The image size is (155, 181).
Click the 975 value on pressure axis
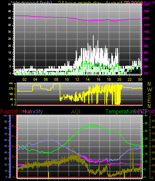click(146, 74)
